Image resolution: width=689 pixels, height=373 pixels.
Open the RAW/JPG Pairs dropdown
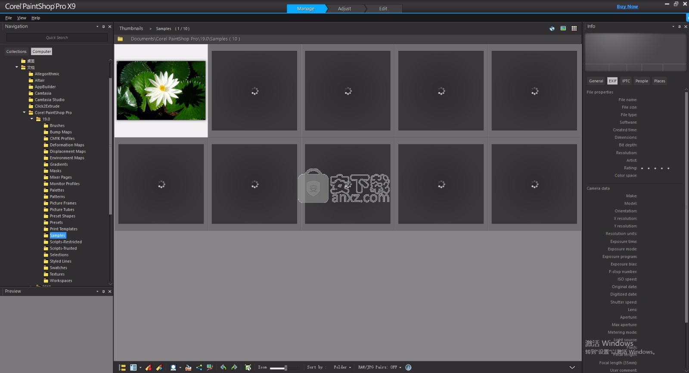[379, 367]
